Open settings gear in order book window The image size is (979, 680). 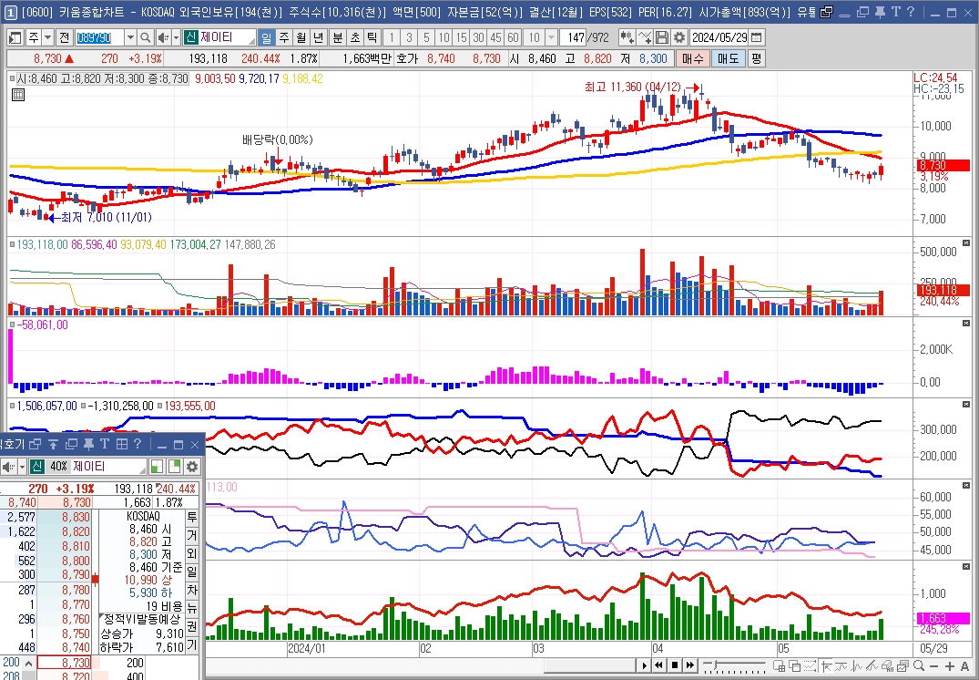tap(191, 467)
